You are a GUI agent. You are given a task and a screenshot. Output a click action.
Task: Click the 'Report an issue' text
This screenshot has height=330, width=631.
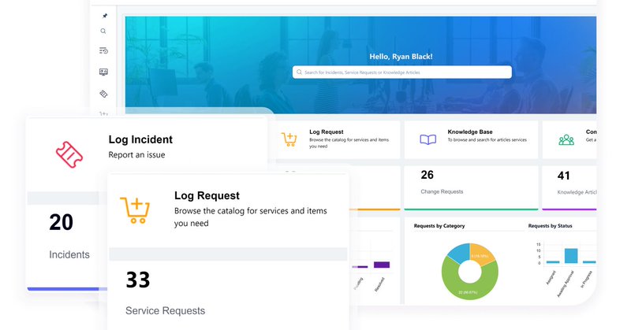pyautogui.click(x=136, y=154)
